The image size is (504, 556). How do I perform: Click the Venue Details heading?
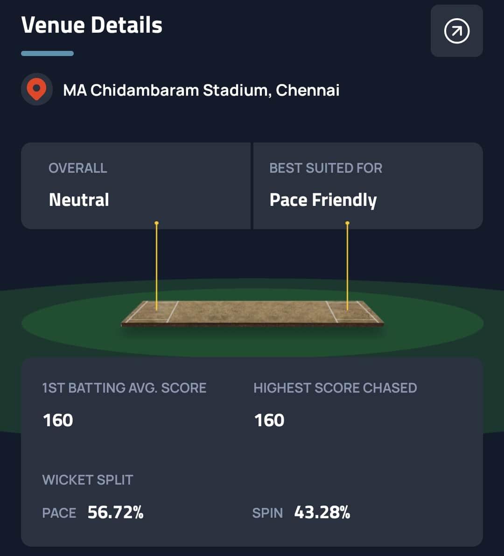[92, 25]
